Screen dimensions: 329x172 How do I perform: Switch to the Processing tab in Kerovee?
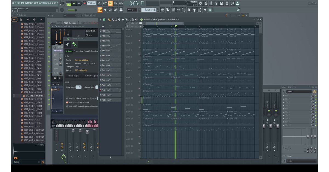pos(78,51)
